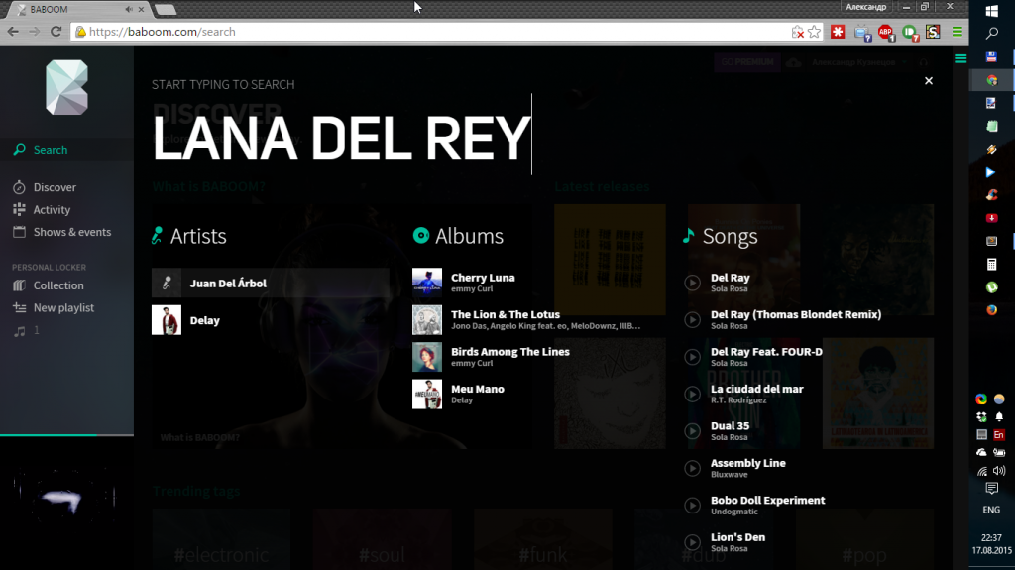Click artist name Undogmatic
The height and width of the screenshot is (570, 1015).
pyautogui.click(x=734, y=512)
